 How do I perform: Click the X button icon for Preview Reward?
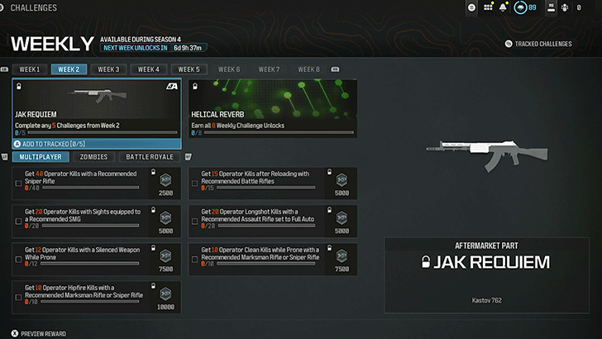[x=15, y=333]
